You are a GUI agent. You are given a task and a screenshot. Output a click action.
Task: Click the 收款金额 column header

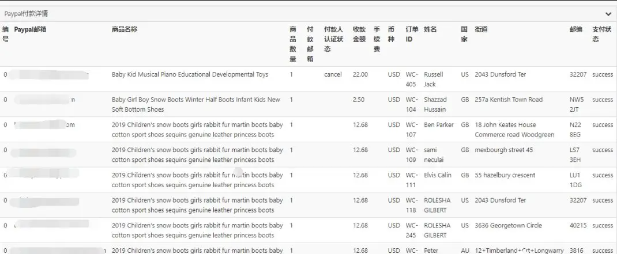(359, 35)
